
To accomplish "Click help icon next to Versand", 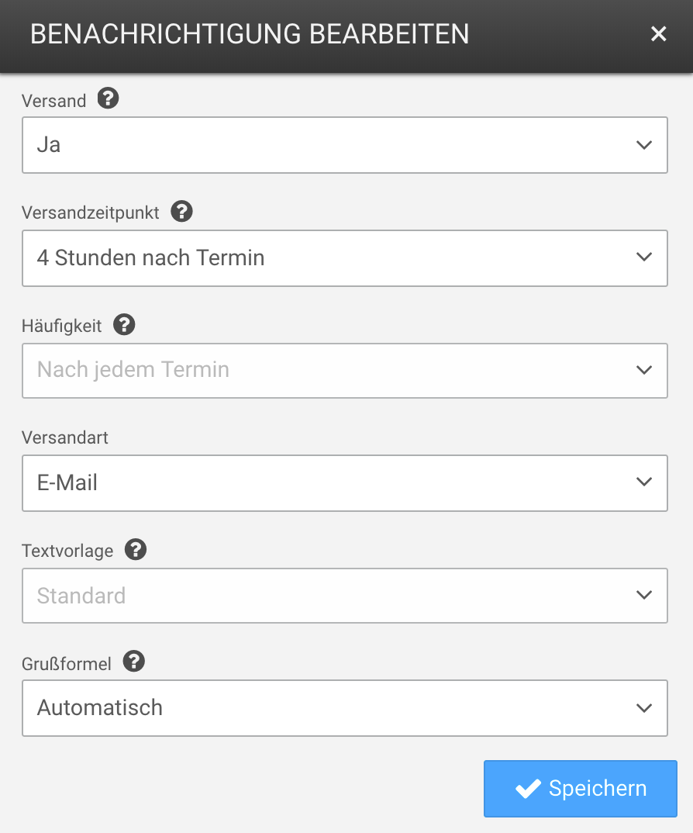I will click(109, 99).
